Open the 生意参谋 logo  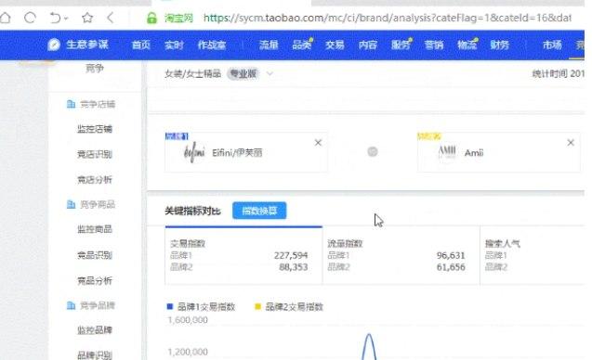(78, 45)
